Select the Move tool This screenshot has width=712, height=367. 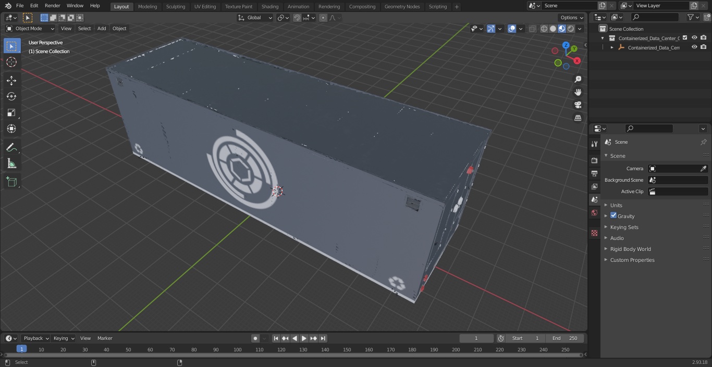11,81
